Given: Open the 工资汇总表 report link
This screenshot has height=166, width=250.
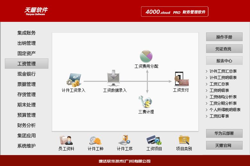Looking at the screenshot, I should [x=219, y=84].
